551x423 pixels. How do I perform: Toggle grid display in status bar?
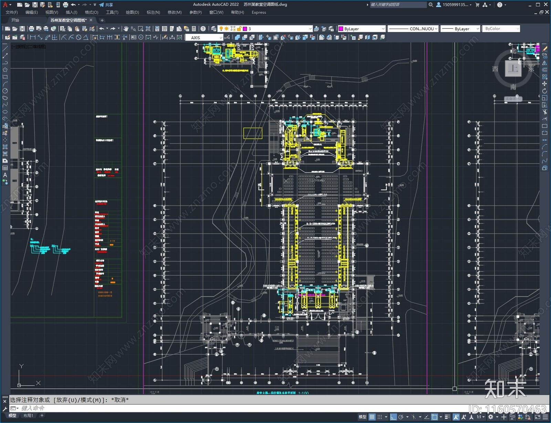372,417
